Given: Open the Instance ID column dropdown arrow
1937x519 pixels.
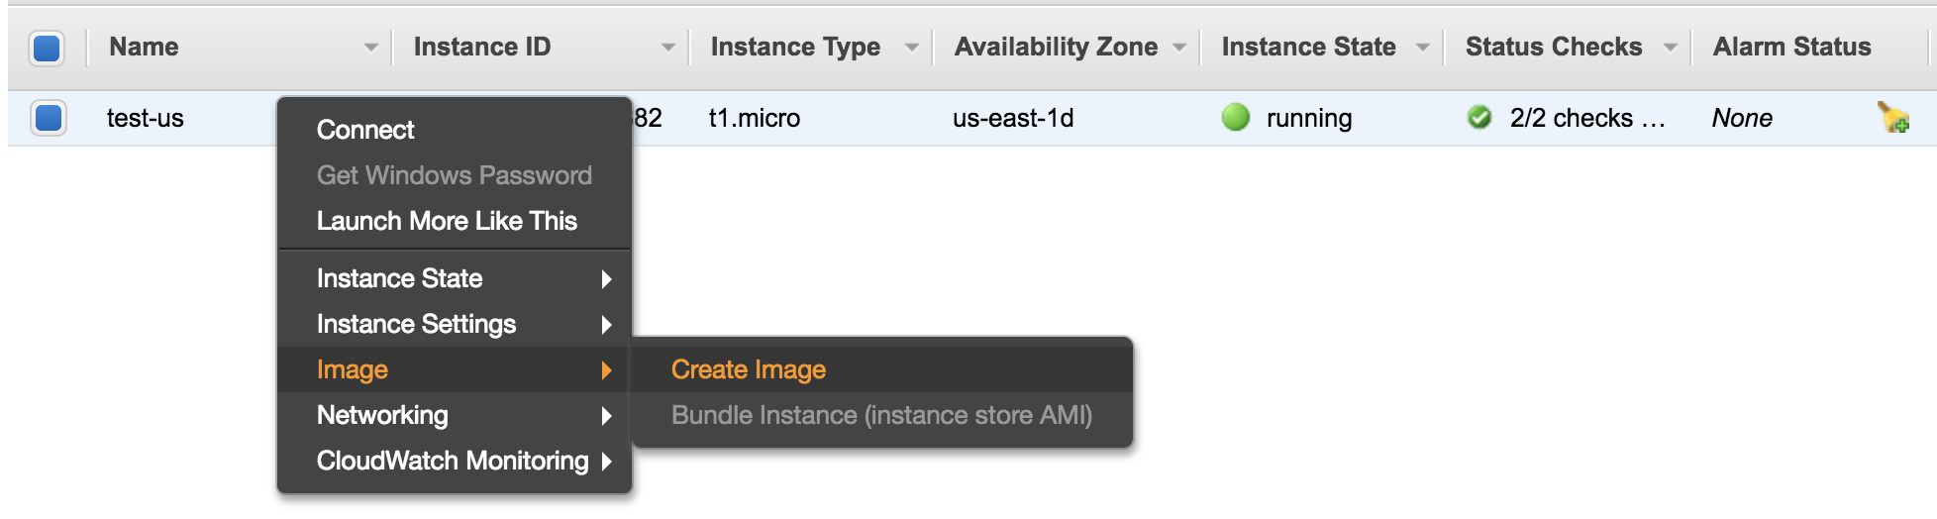Looking at the screenshot, I should coord(667,48).
